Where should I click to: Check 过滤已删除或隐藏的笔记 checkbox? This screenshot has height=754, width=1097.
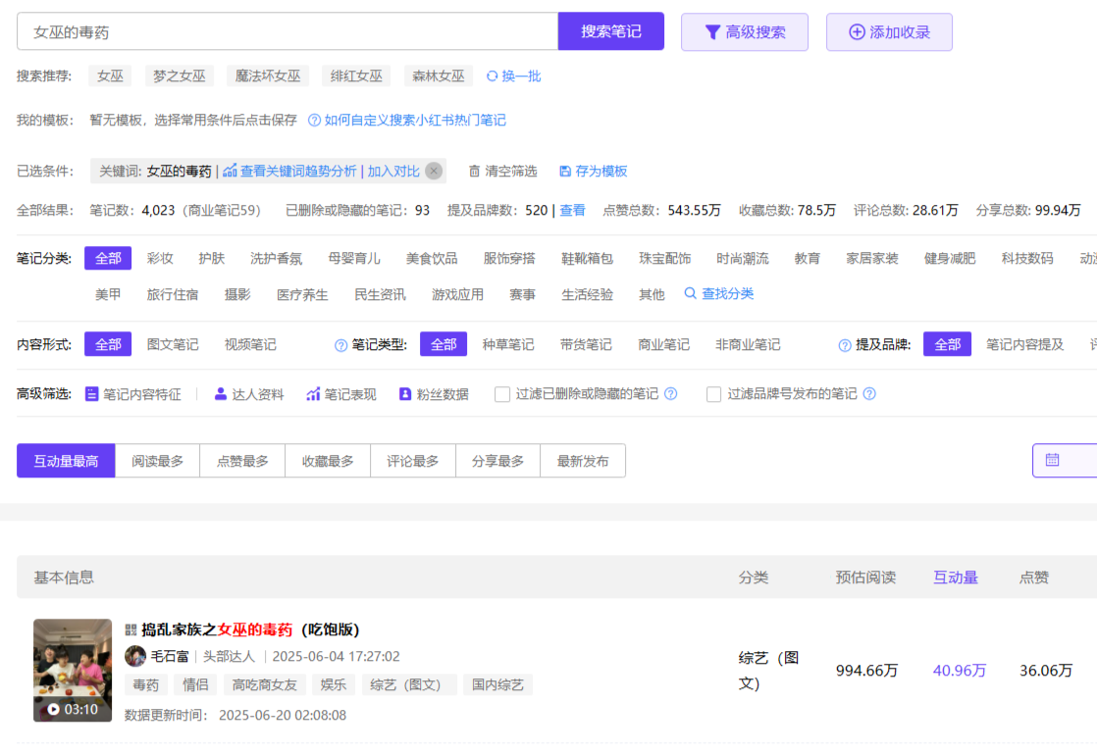tap(501, 394)
